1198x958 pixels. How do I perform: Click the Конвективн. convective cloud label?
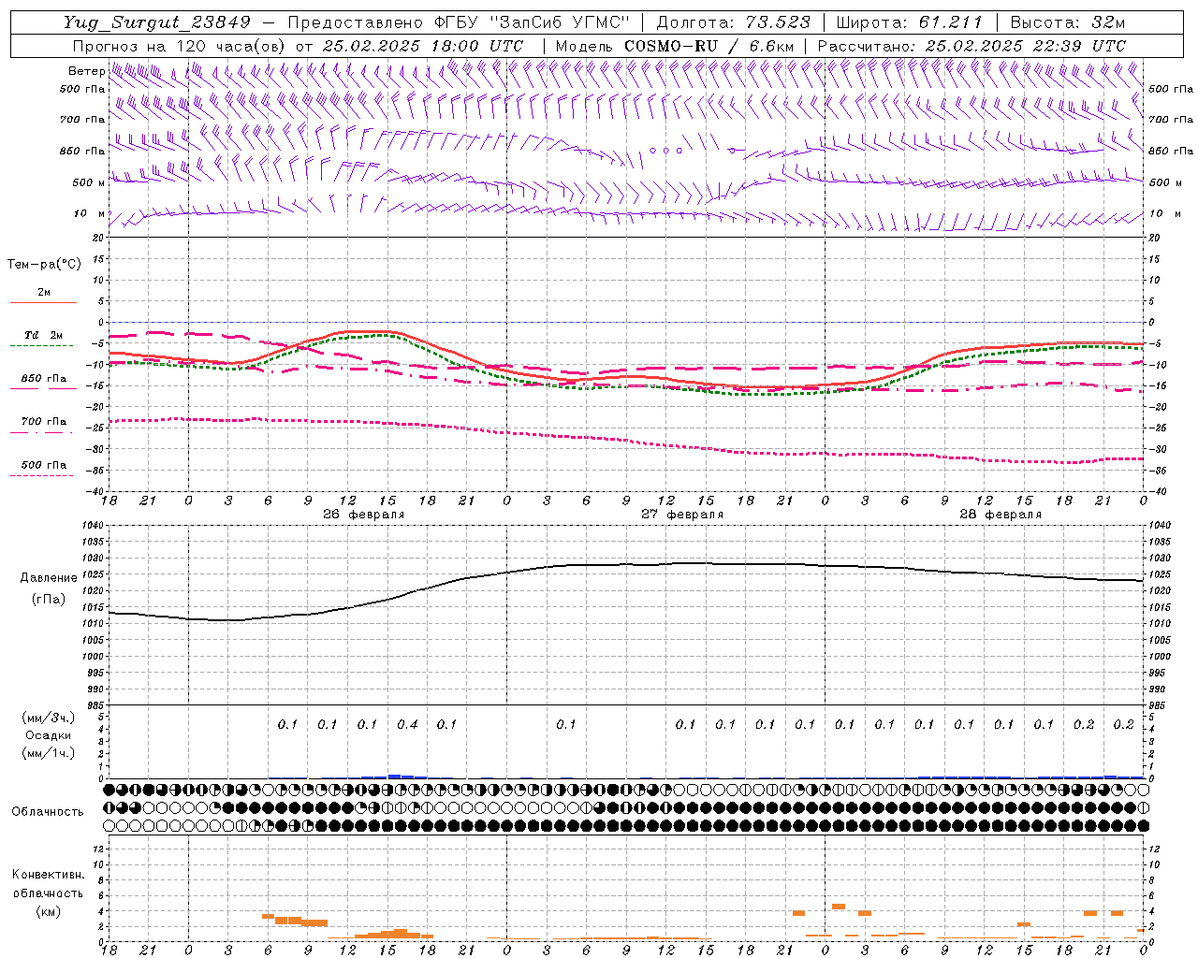click(48, 875)
